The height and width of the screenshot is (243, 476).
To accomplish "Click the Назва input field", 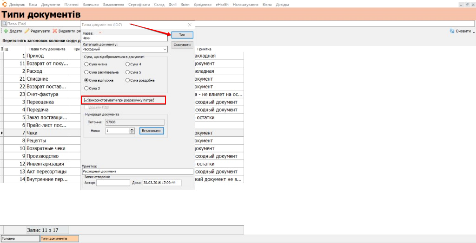I will [125, 38].
